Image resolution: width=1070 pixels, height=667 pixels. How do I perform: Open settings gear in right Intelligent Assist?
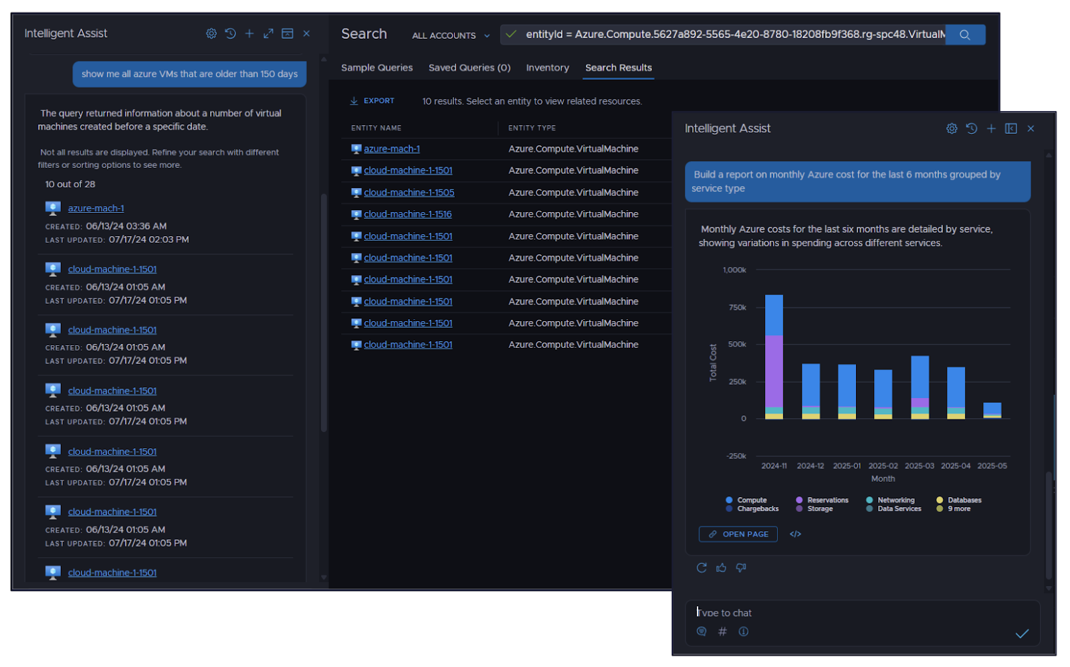952,128
